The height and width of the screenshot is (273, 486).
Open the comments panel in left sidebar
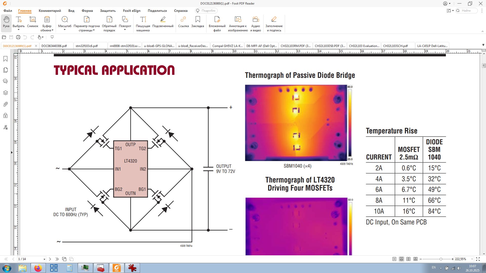click(6, 81)
